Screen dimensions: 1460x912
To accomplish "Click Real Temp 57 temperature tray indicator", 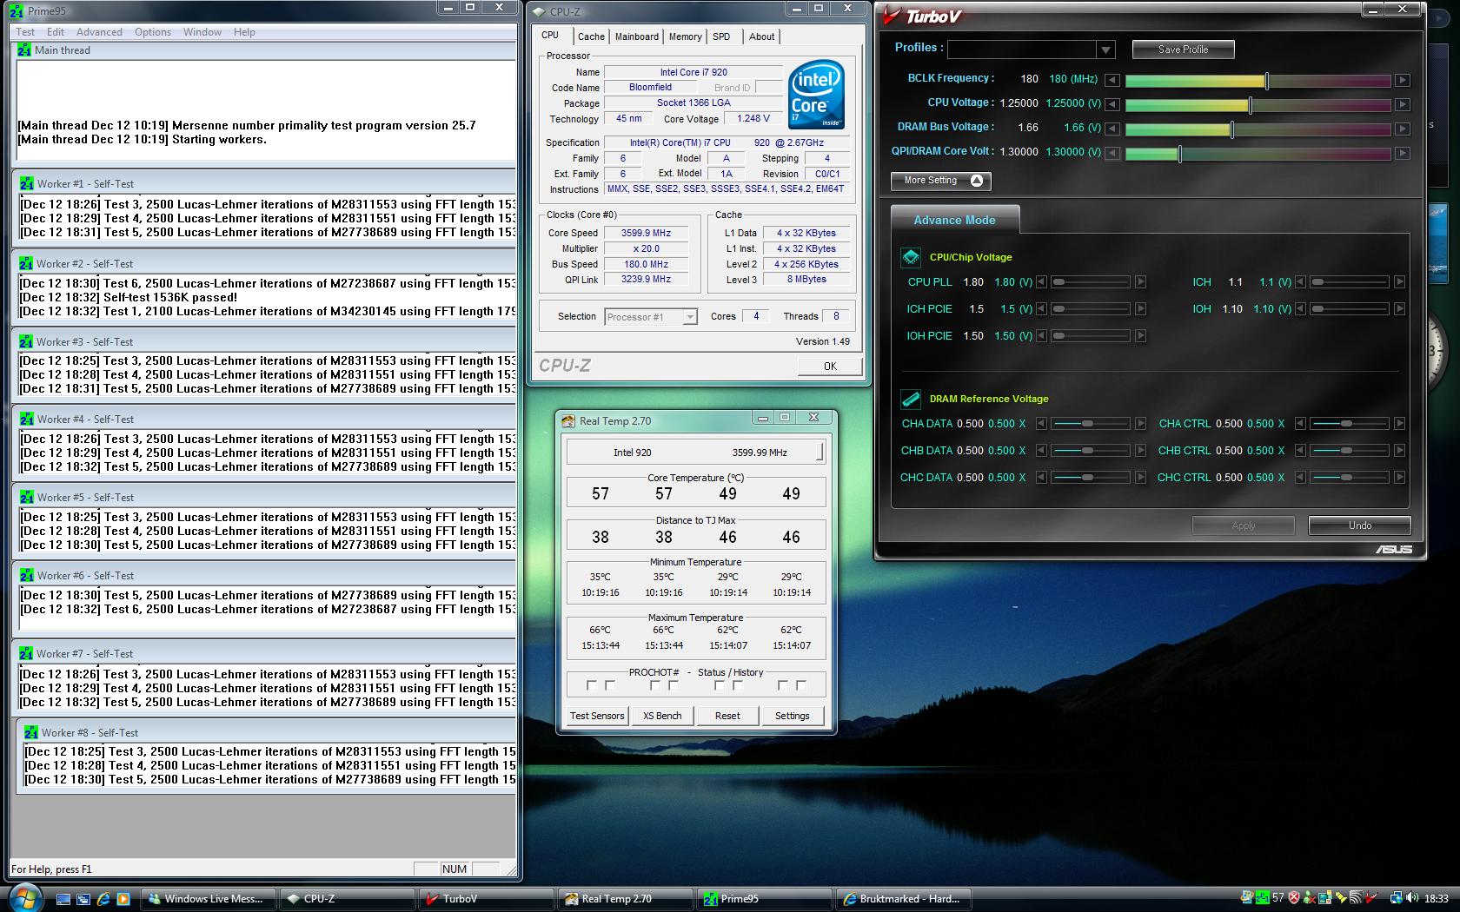I will coord(1277,898).
